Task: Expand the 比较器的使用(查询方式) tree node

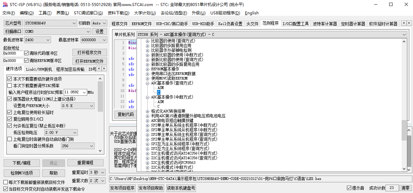Action: tap(148, 41)
